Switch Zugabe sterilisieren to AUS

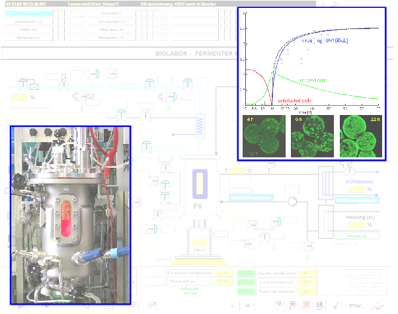pyautogui.click(x=307, y=273)
